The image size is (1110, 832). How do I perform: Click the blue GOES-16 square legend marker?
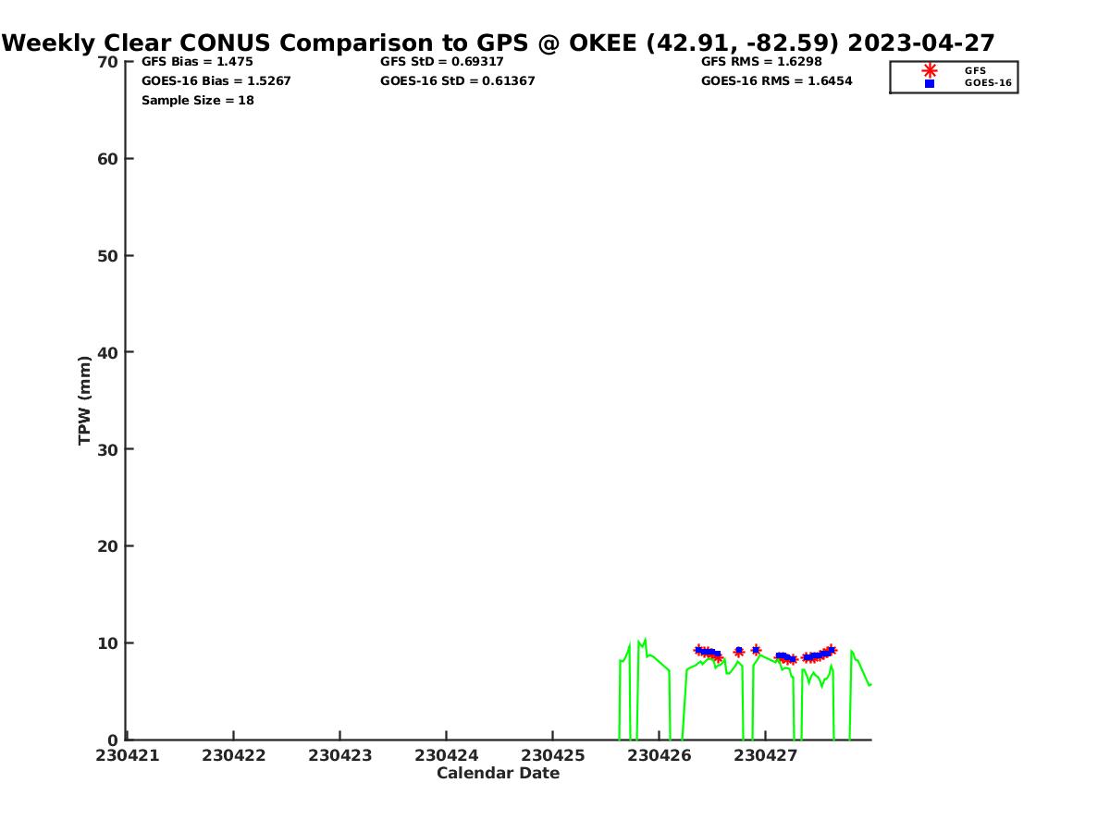tap(930, 83)
